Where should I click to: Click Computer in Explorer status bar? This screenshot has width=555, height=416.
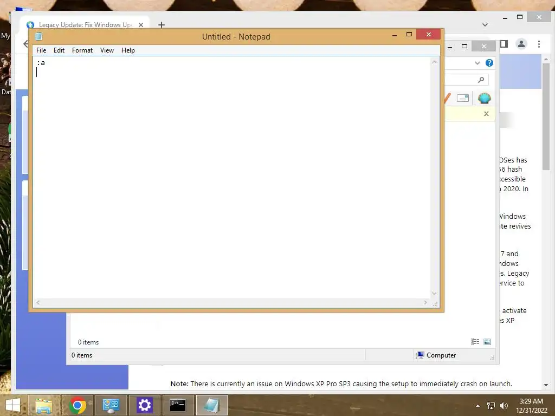(436, 355)
